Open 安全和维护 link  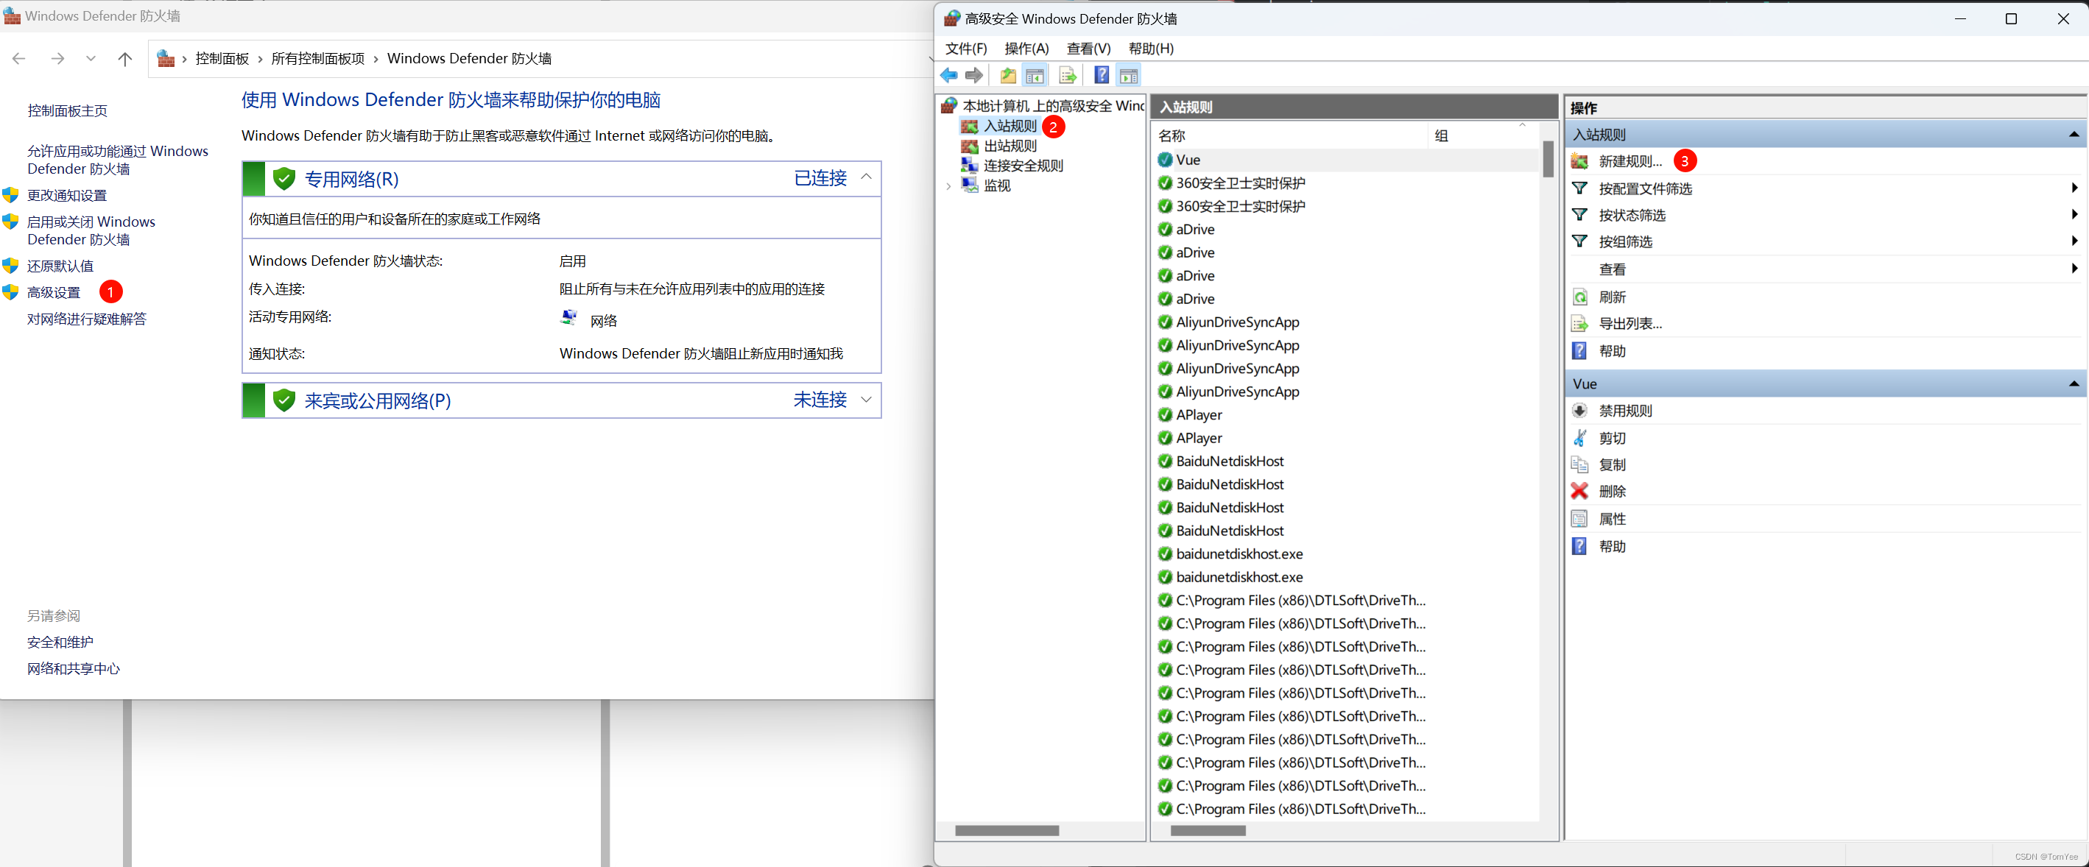tap(60, 643)
